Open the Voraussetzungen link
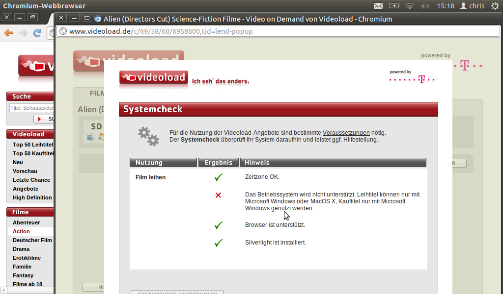503x294 pixels. tap(346, 132)
